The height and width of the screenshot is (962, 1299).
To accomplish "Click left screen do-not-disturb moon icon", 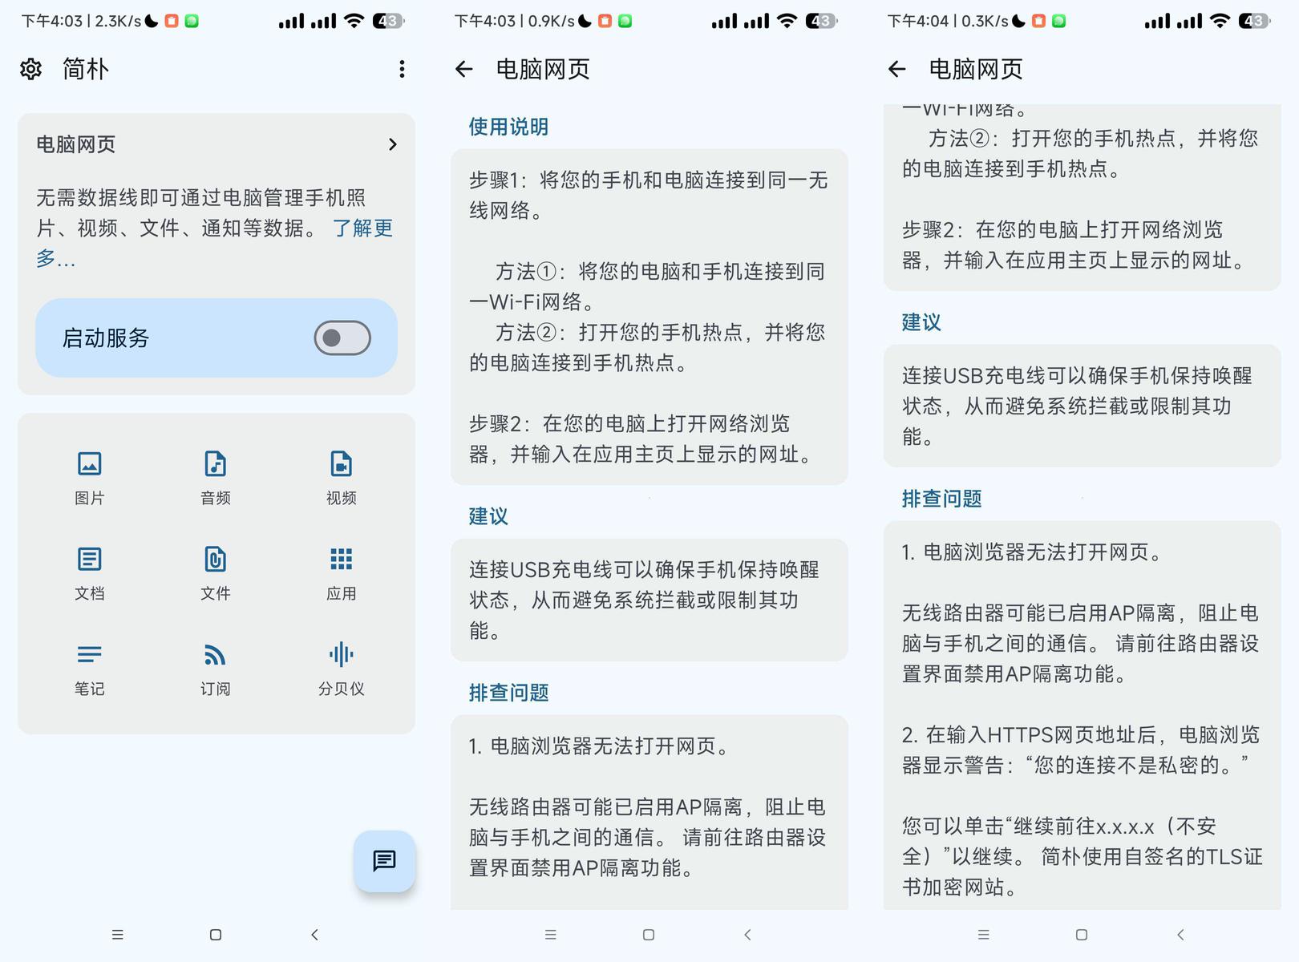I will 151,22.
